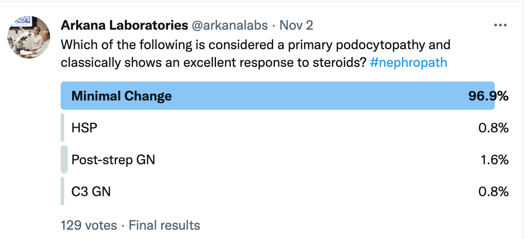Screen dimensions: 525x239
Task: Click the 1.6% Post-strep GN percentage
Action: tap(494, 160)
